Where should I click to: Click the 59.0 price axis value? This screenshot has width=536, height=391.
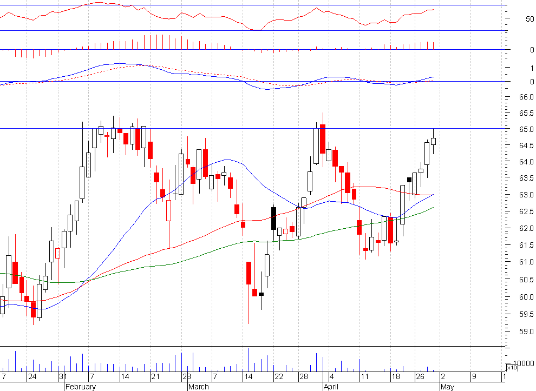coord(526,332)
